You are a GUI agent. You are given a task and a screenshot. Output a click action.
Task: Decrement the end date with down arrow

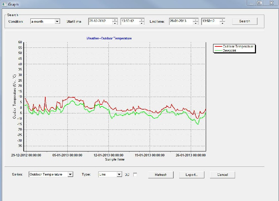pos(195,23)
